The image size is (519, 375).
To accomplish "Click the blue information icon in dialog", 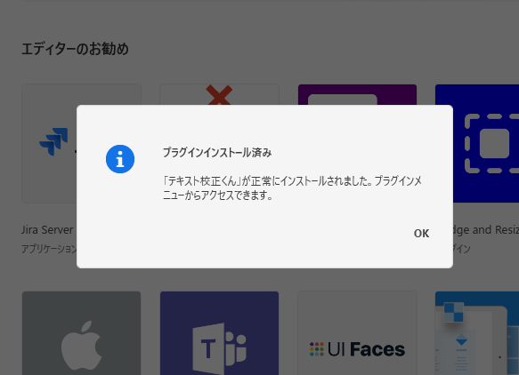I will [120, 159].
